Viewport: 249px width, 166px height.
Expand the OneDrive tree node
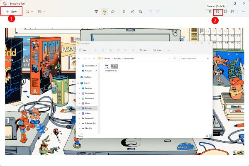point(78,77)
